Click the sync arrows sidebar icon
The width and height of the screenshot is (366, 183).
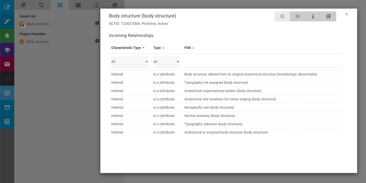(x=7, y=79)
